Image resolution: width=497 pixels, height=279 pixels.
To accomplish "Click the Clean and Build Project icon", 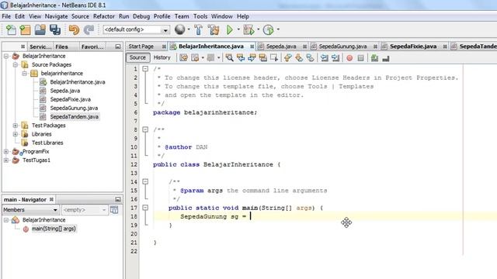I will tap(214, 29).
